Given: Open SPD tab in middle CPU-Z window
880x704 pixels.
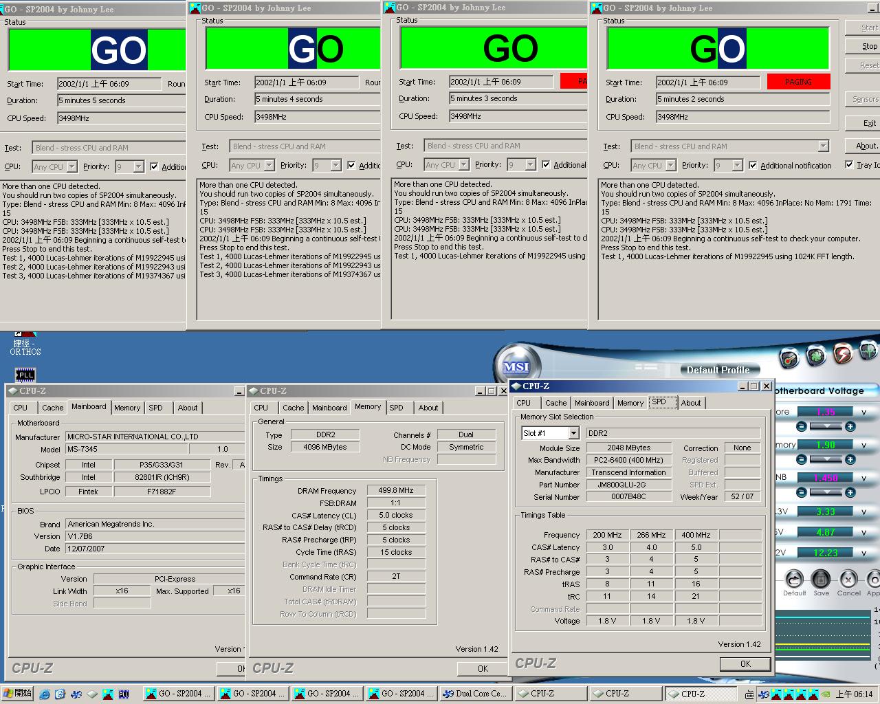Looking at the screenshot, I should [397, 408].
